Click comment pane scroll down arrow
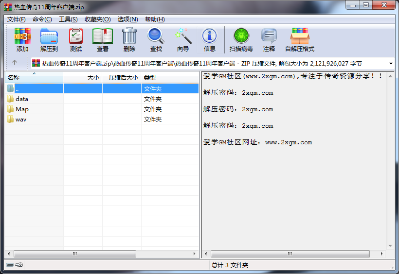 point(390,245)
